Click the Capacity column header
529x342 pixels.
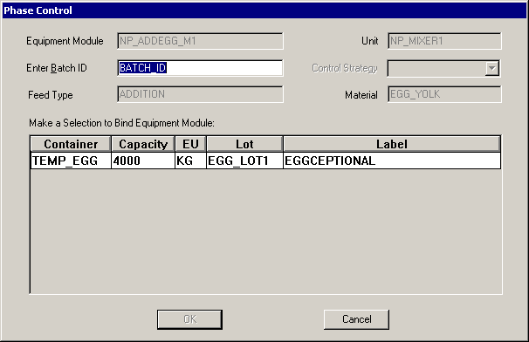click(143, 144)
